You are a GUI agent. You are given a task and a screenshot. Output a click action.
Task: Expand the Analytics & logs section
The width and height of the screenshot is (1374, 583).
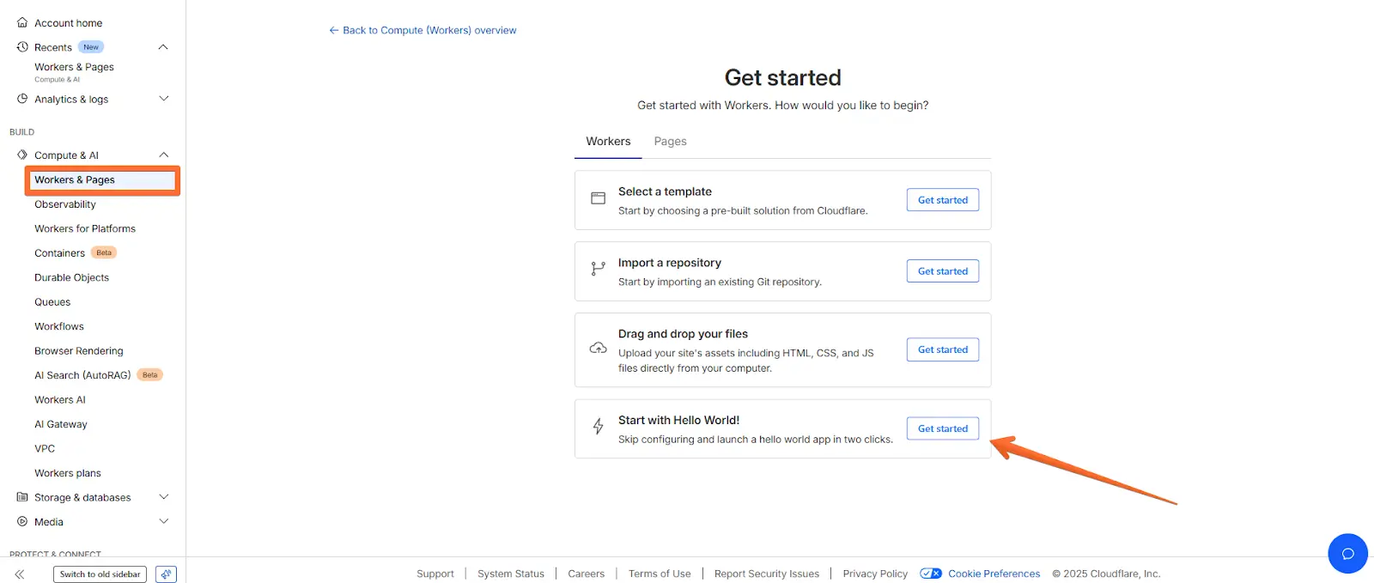click(163, 99)
